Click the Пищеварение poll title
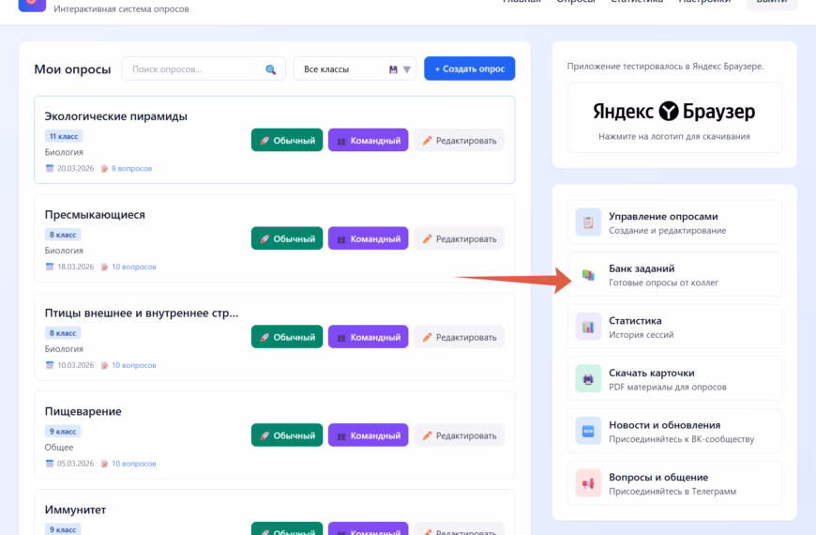Screen dimensions: 816x535 [83, 411]
